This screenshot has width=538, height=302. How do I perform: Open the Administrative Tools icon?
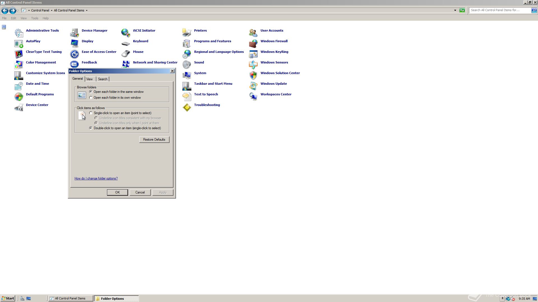point(19,33)
